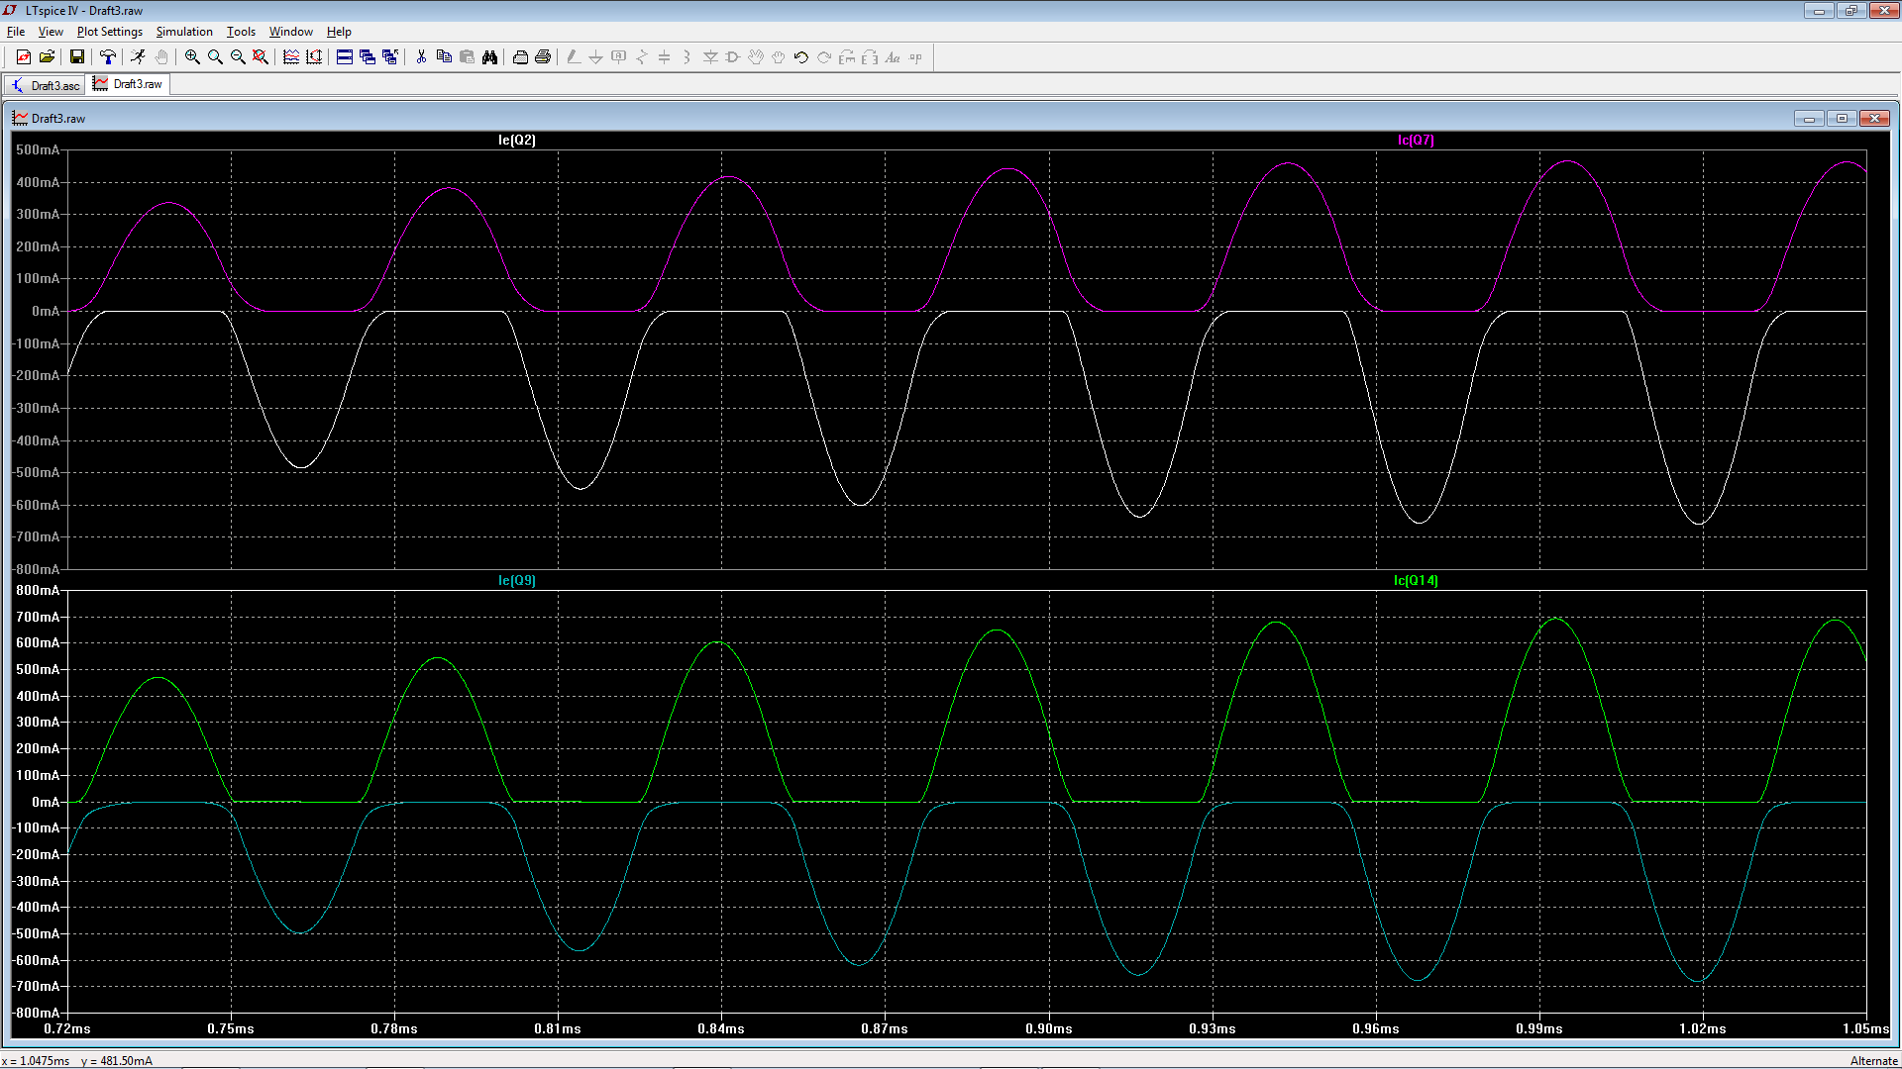Viewport: 1902px width, 1069px height.
Task: Click the Ie(Q2) white trace label
Action: coord(516,140)
